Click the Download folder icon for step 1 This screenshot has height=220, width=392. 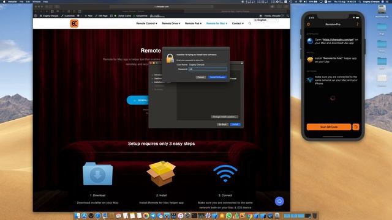click(x=97, y=174)
